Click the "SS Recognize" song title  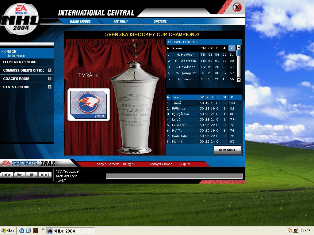tap(68, 171)
